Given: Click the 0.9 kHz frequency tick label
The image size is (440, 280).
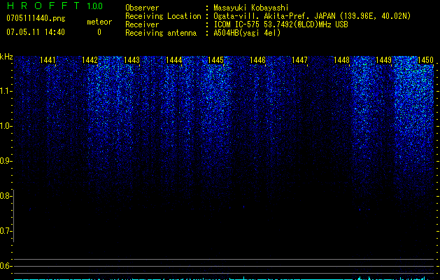Looking at the screenshot, I should coord(6,161).
